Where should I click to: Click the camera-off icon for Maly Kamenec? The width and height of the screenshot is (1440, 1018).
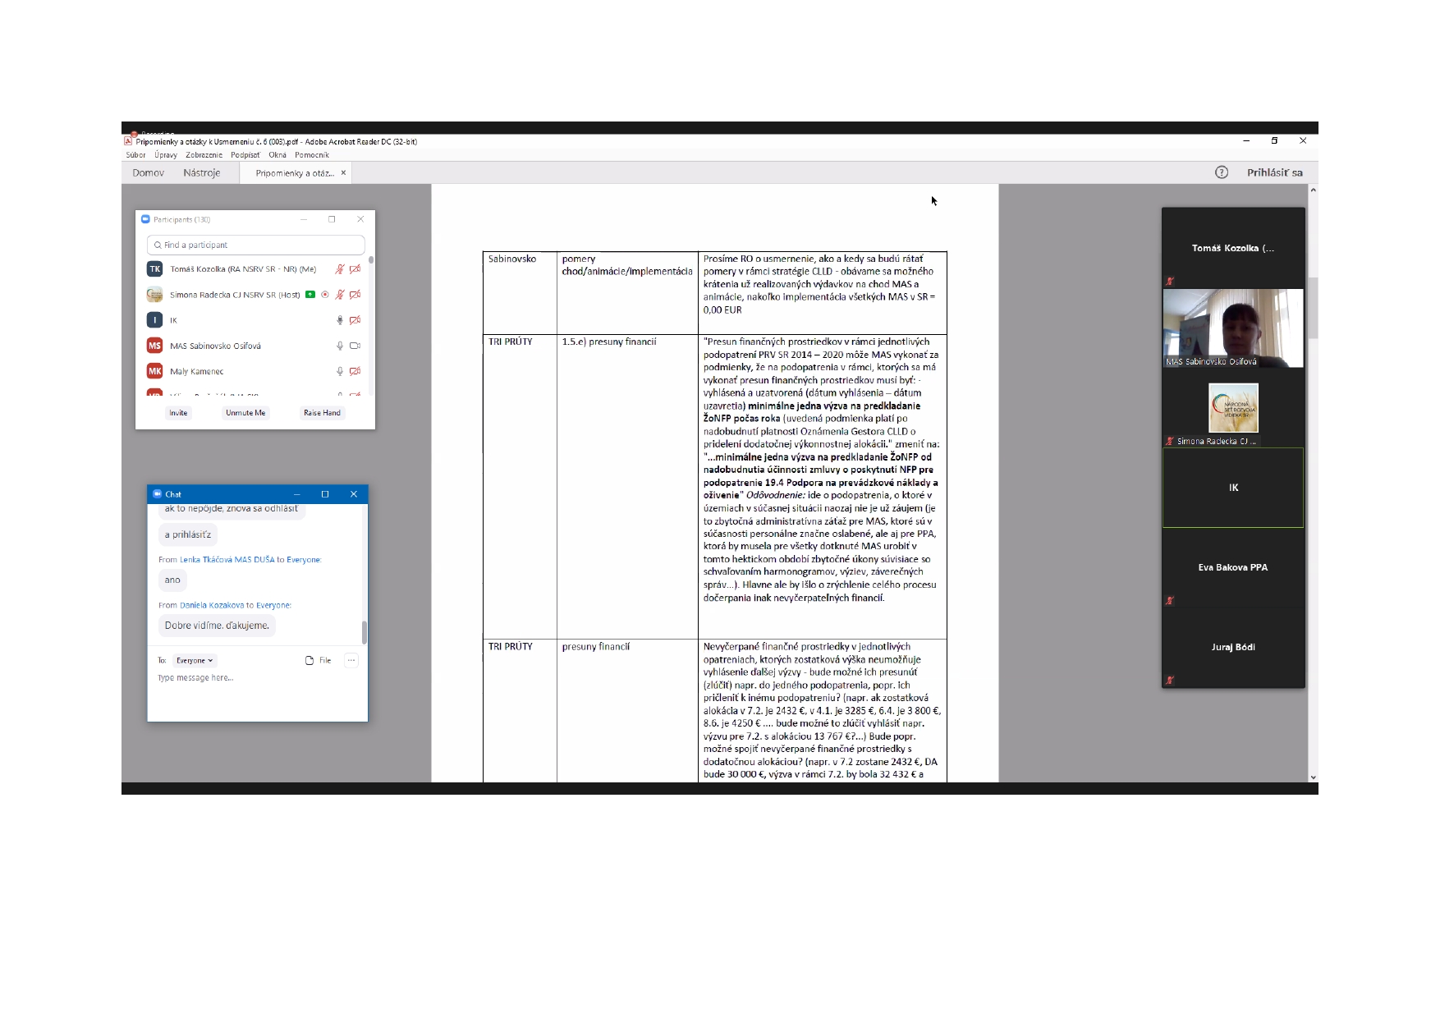click(x=355, y=371)
